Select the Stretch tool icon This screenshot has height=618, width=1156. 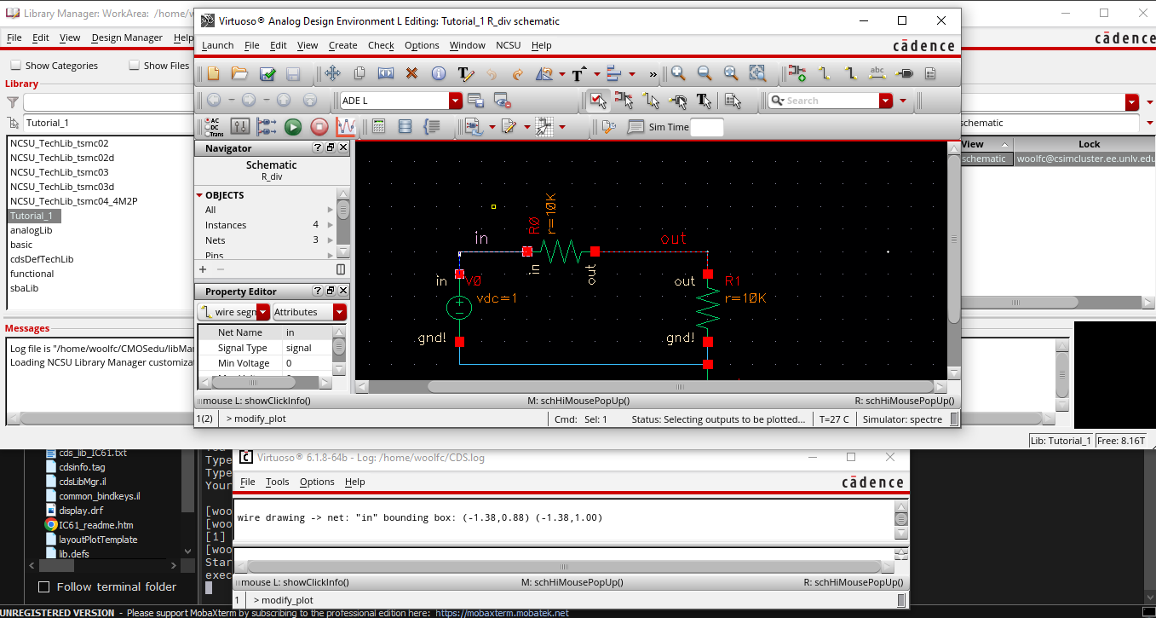click(x=386, y=74)
